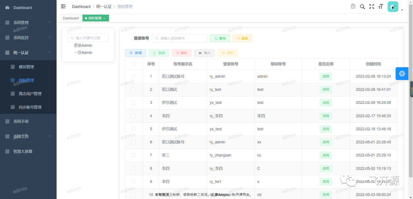This screenshot has height=199, width=413.
Task: Click the 统一认证 grid icon in sidebar
Action: [x=7, y=53]
